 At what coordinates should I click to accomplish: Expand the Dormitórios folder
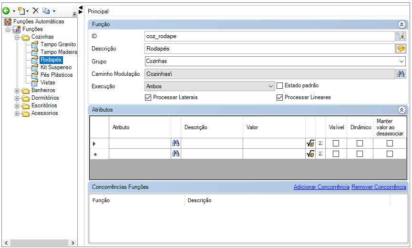(17, 98)
